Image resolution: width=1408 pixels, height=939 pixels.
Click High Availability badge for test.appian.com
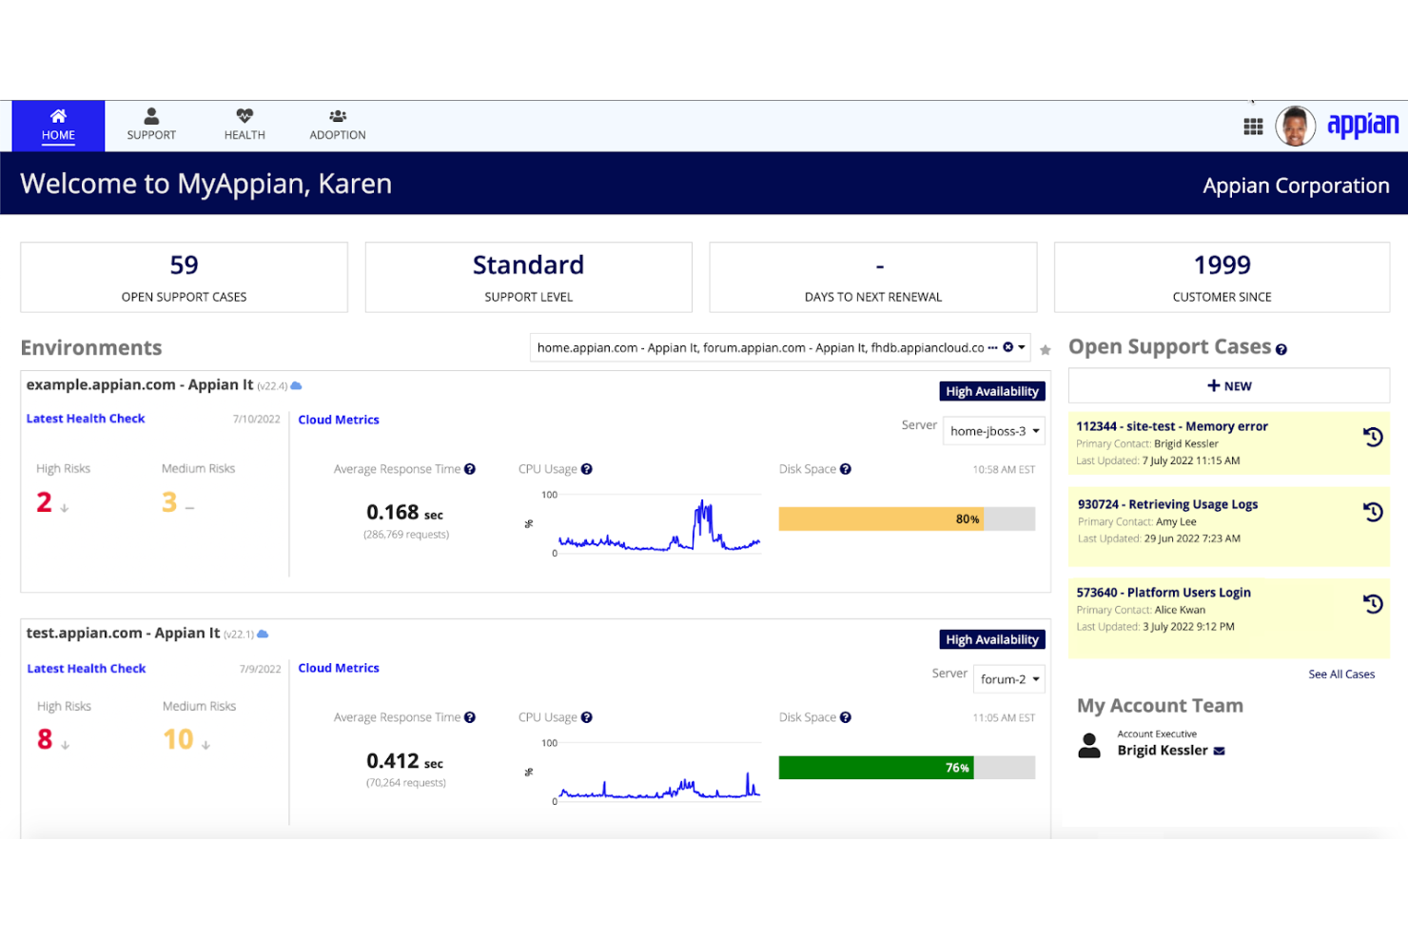[992, 639]
